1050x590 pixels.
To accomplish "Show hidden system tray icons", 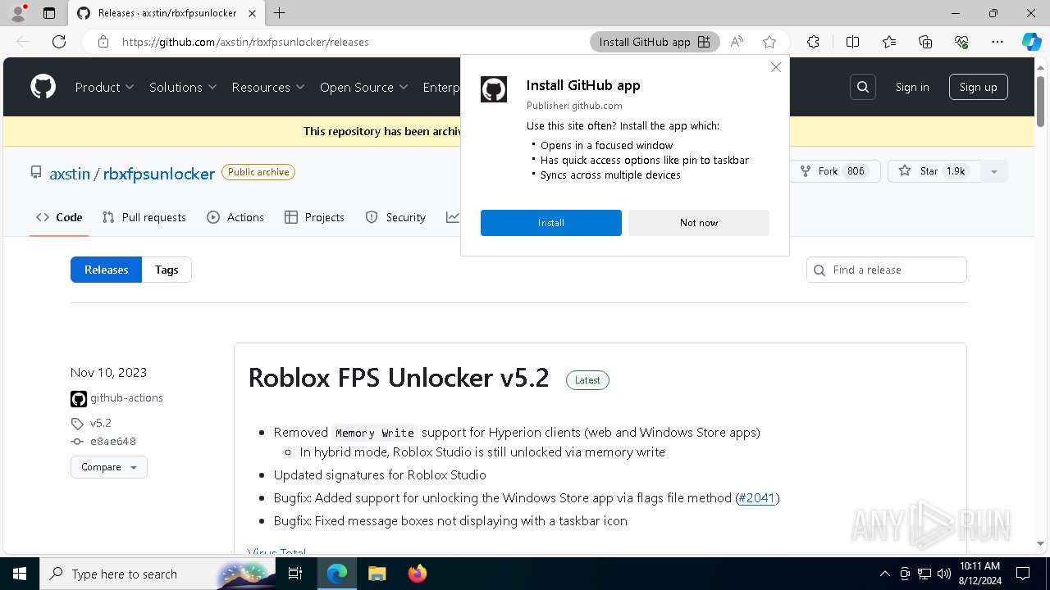I will (884, 574).
